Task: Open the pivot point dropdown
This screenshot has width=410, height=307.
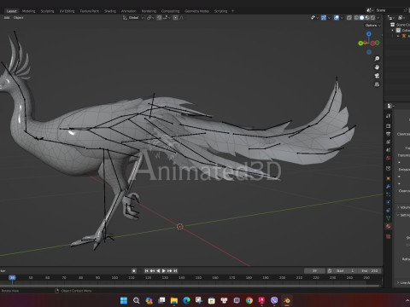Action: pos(150,18)
